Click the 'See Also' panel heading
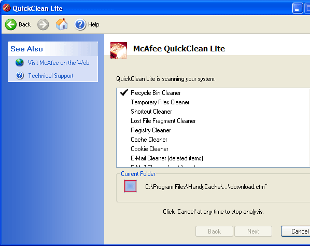The height and width of the screenshot is (246, 310). 26,49
